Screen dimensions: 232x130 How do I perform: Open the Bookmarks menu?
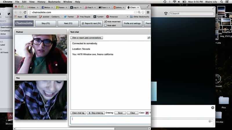pyautogui.click(x=54, y=2)
